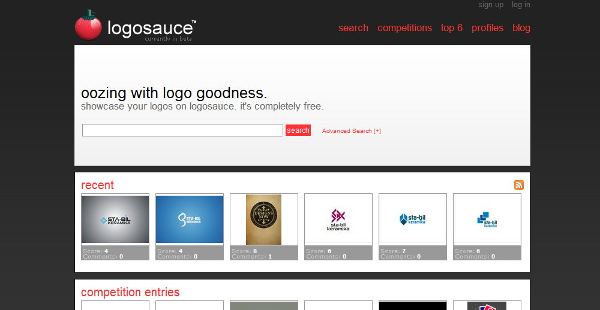Open the search menu item
The width and height of the screenshot is (600, 310).
point(353,28)
